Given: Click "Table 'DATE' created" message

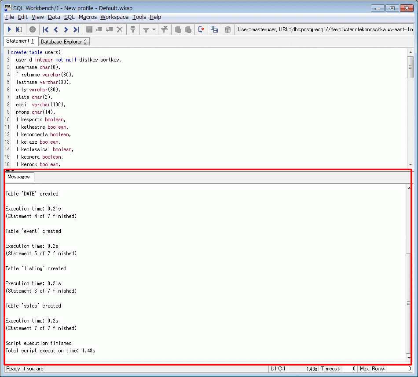Looking at the screenshot, I should pyautogui.click(x=32, y=194).
